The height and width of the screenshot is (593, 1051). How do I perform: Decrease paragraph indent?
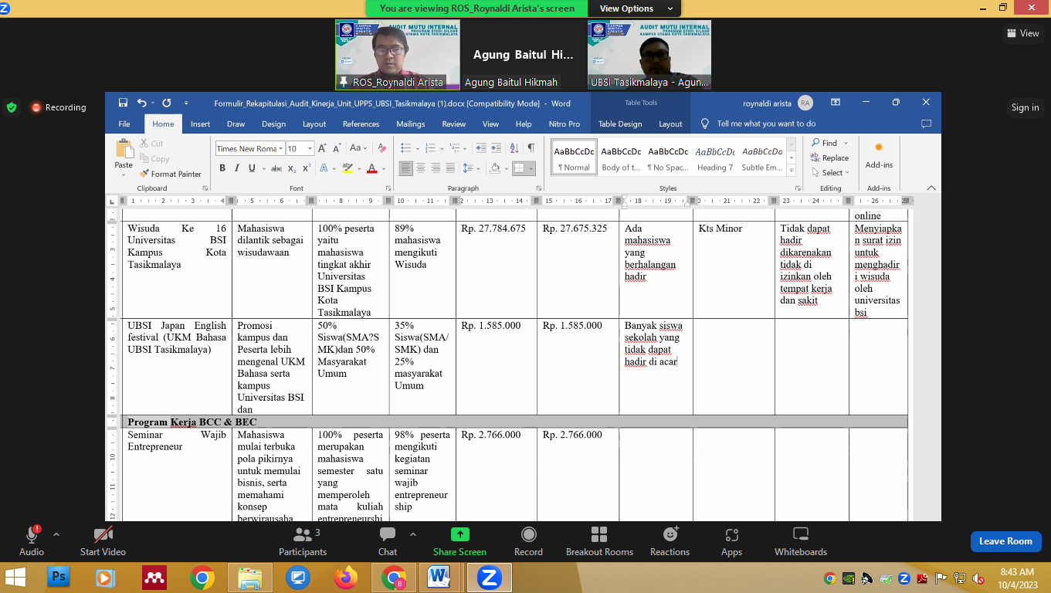481,148
